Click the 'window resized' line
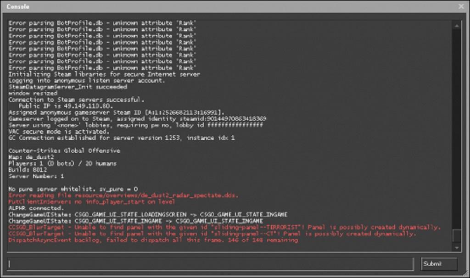Viewport: 470px width, 278px height. click(33, 93)
